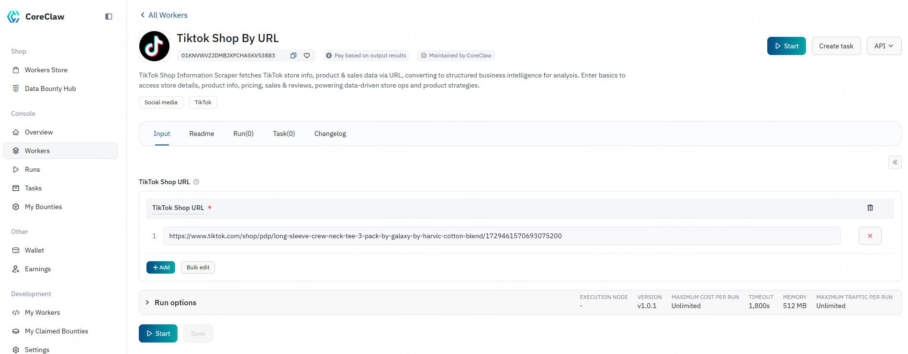Favorite the worker with heart icon
This screenshot has width=908, height=354.
(307, 55)
